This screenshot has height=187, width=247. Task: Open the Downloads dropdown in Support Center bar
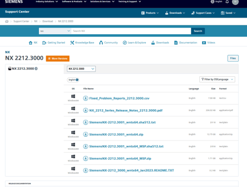(x=175, y=13)
